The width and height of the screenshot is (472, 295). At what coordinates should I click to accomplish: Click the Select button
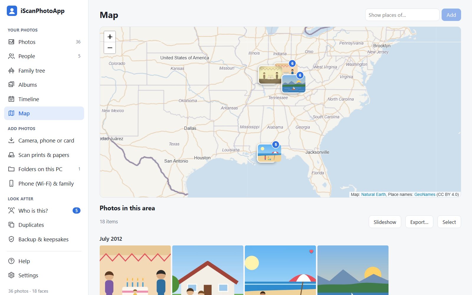(x=449, y=222)
